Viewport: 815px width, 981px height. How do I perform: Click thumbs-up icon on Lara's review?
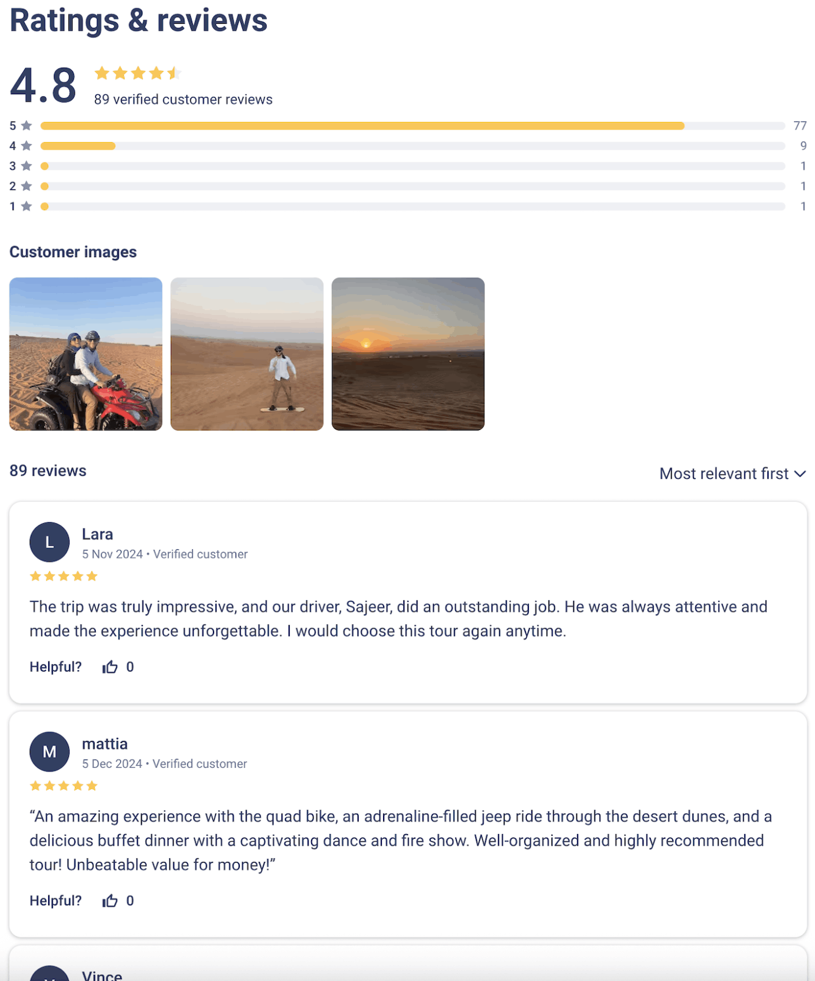tap(110, 667)
